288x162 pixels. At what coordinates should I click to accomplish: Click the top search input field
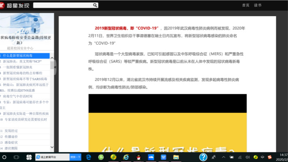click(x=63, y=5)
